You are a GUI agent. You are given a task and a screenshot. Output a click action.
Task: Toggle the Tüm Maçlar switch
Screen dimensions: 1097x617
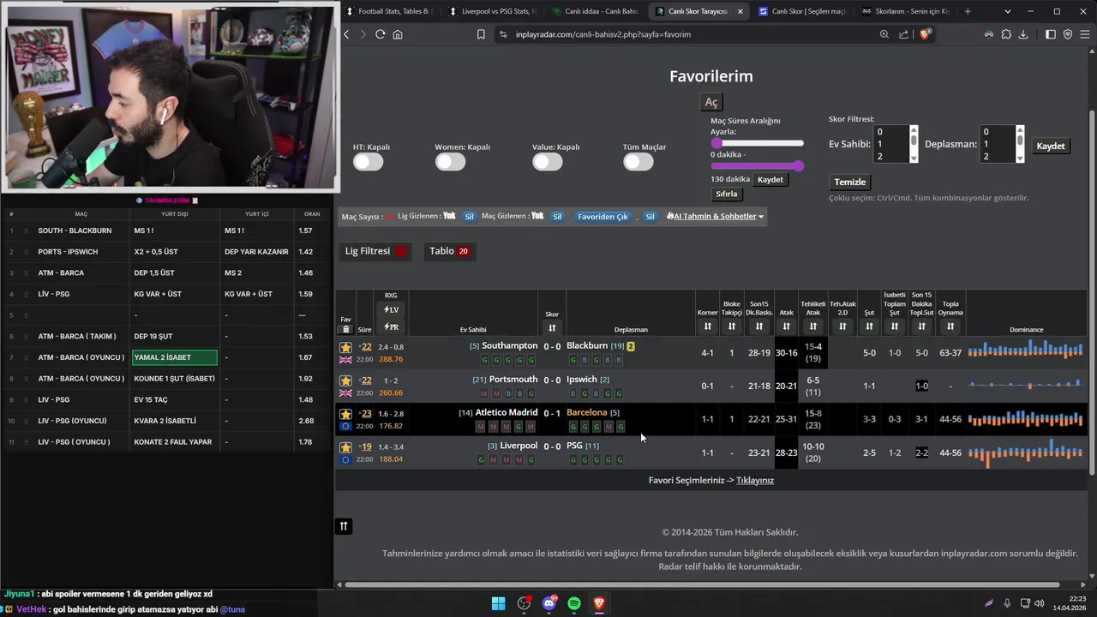[638, 161]
